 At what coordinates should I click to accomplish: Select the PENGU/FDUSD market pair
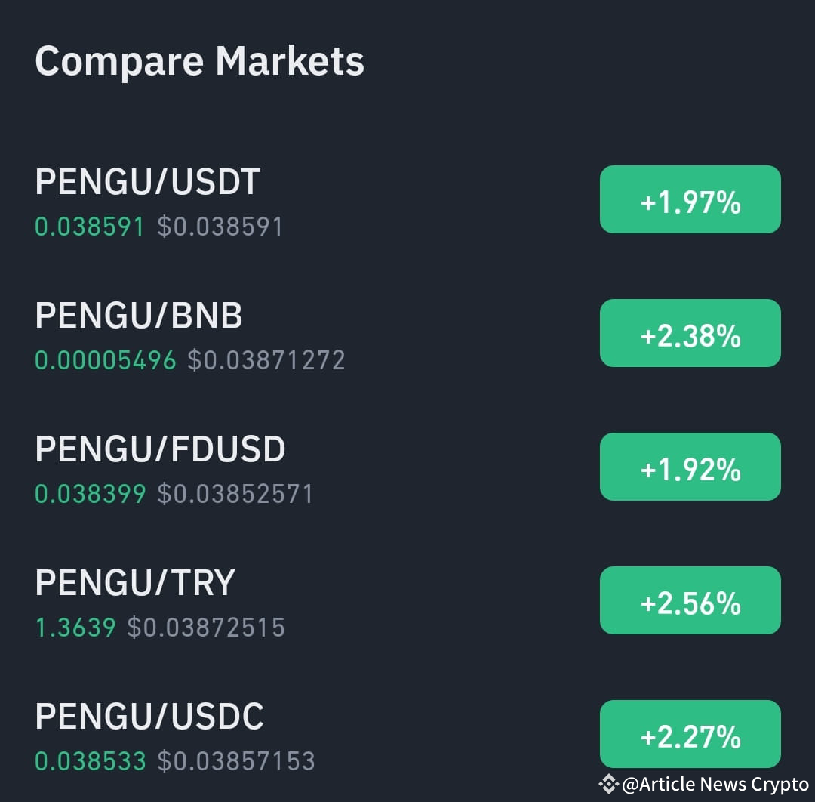[160, 449]
